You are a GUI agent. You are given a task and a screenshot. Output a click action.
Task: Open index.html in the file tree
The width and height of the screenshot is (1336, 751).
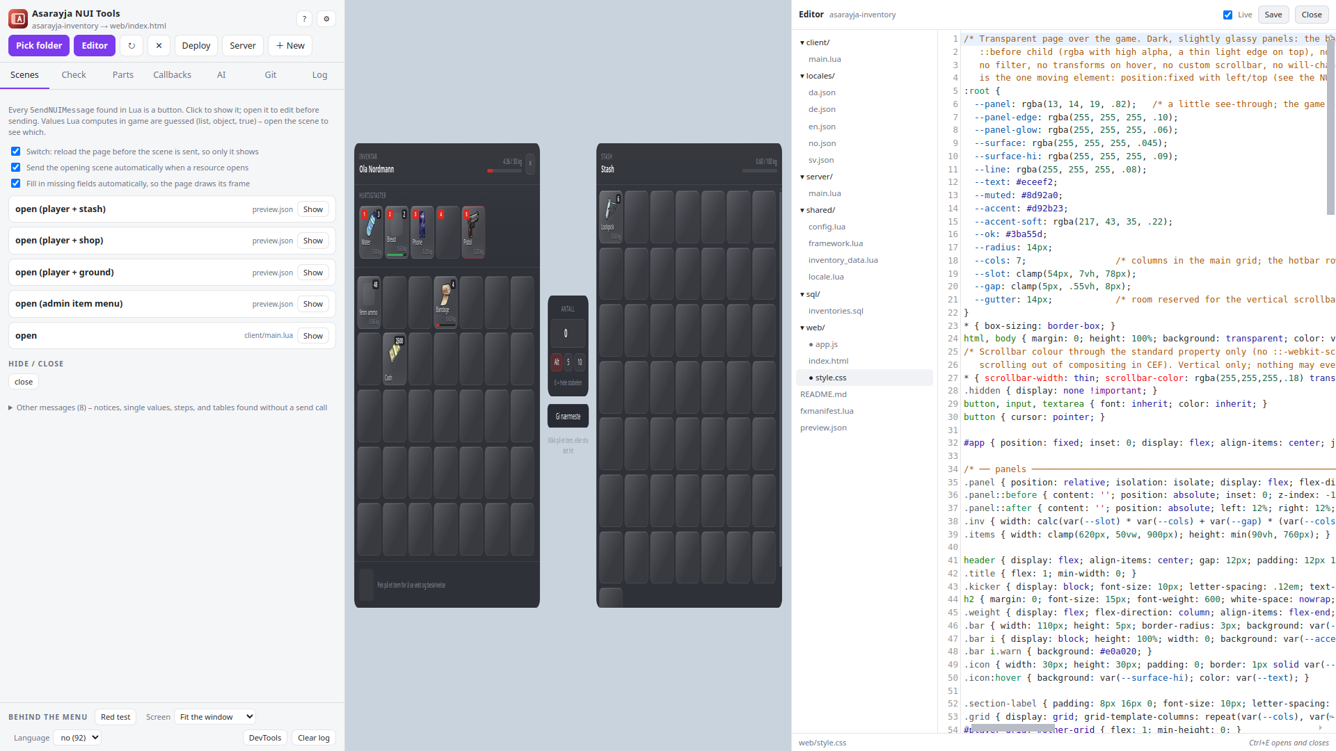point(828,361)
